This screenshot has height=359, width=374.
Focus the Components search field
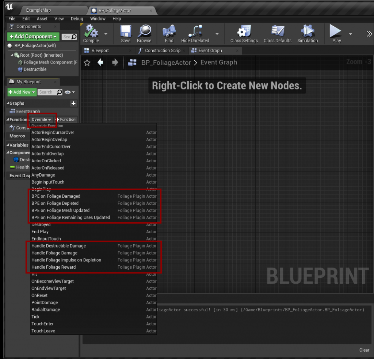69,37
